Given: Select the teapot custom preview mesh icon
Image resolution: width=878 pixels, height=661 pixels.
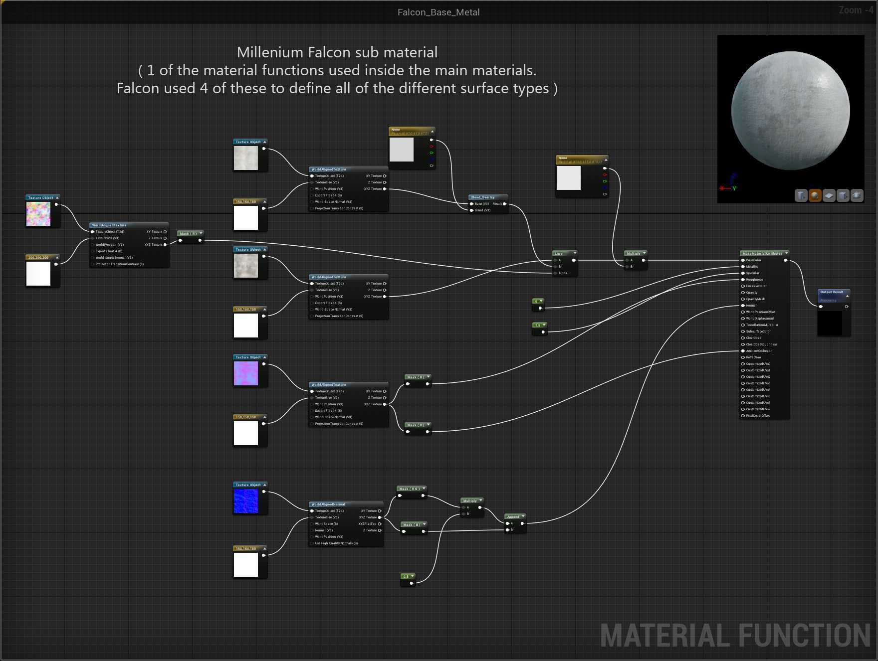Looking at the screenshot, I should (x=857, y=195).
